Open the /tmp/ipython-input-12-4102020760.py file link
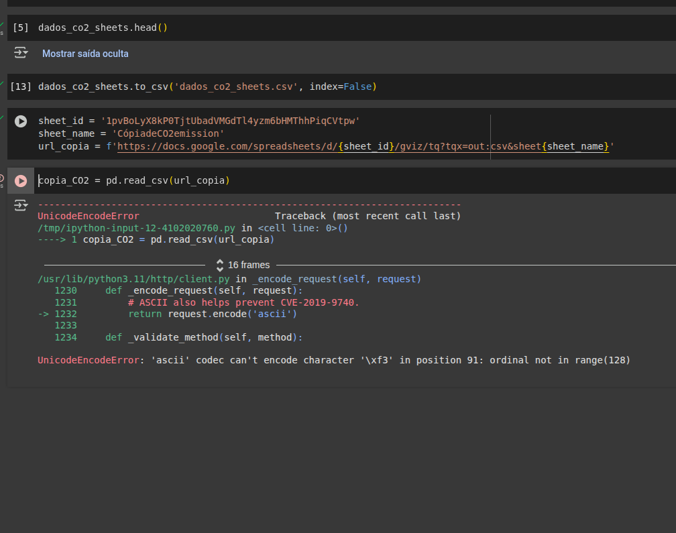Screen dimensions: 676x533 136,228
